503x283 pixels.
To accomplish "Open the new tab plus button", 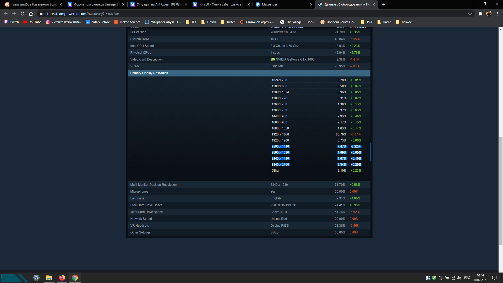I will (384, 4).
